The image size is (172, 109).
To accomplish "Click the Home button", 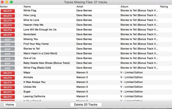I will click(x=10, y=105).
